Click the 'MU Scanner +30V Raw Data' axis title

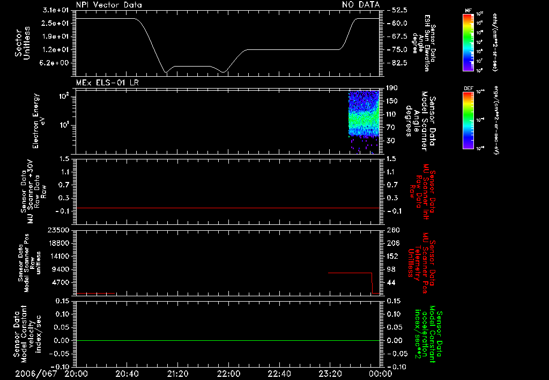click(33, 192)
